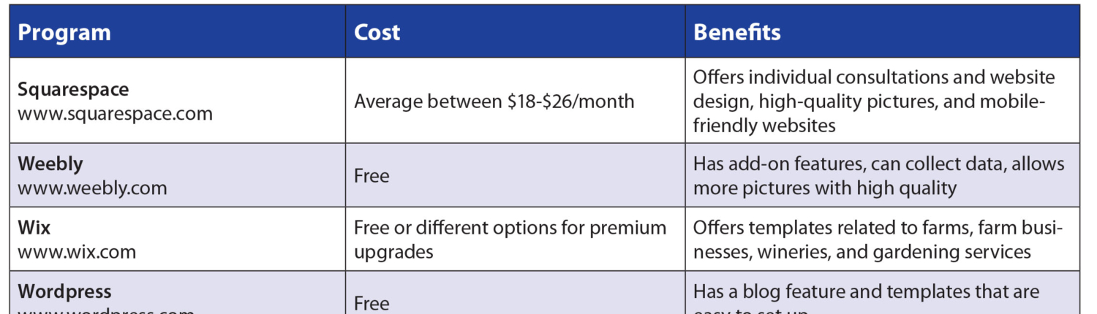Select the bold Wix program name
Screen dimensions: 1097x314
pyautogui.click(x=34, y=228)
